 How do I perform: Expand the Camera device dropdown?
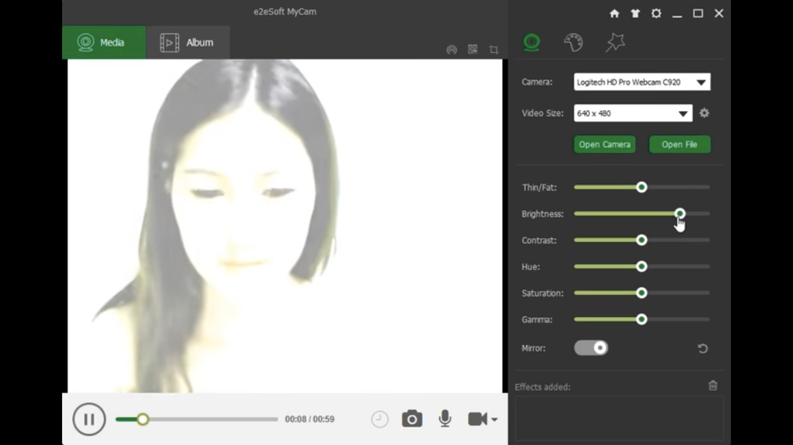700,82
